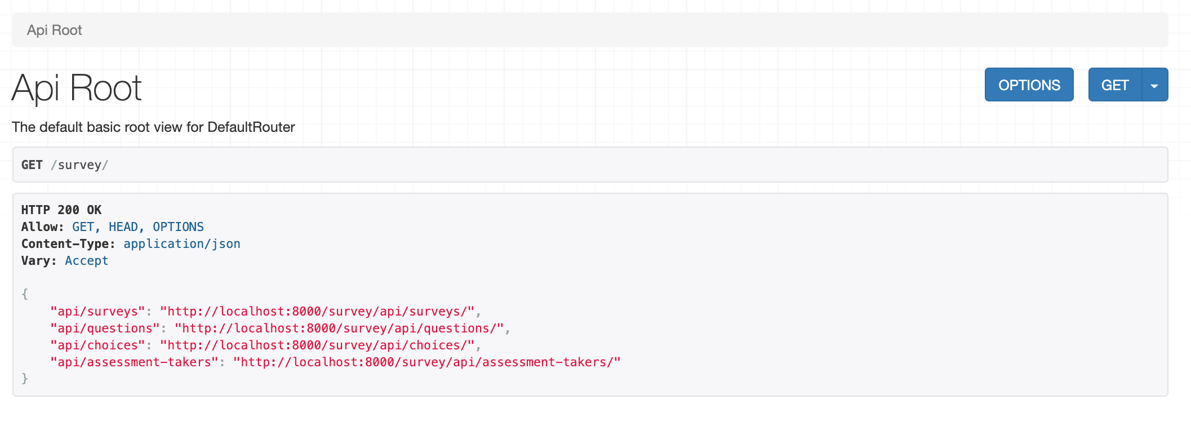This screenshot has height=435, width=1191.
Task: Click the Api Root breadcrumb
Action: [55, 30]
